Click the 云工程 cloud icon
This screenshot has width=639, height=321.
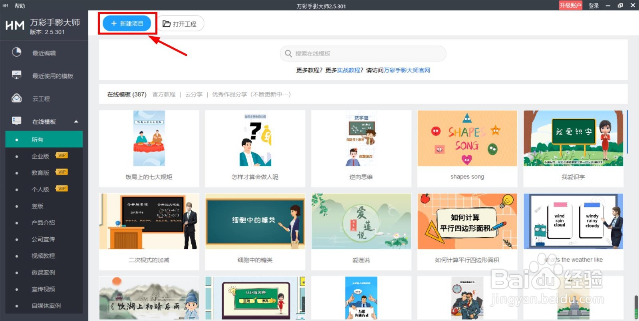16,98
